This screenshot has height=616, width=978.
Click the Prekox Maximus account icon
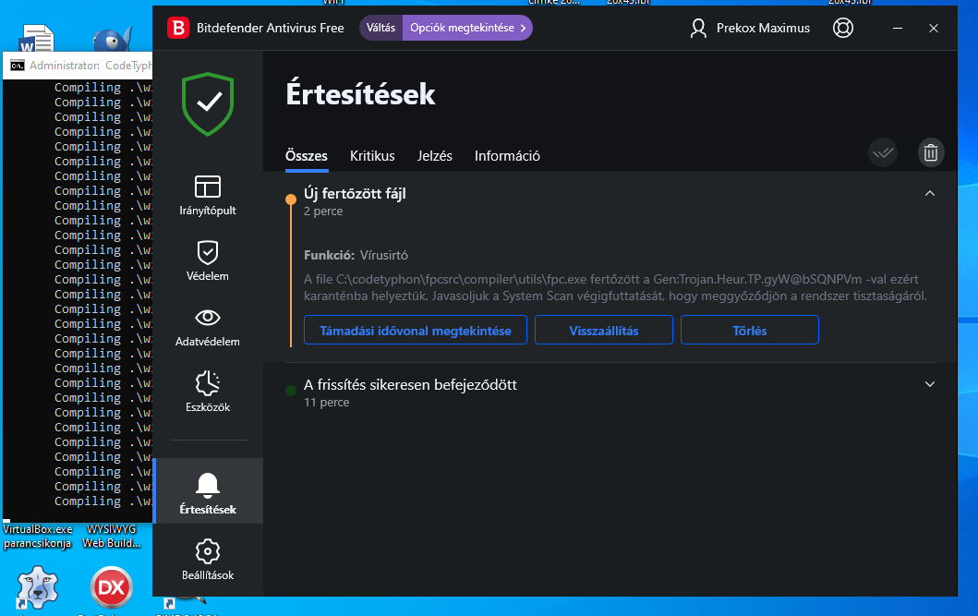tap(698, 28)
